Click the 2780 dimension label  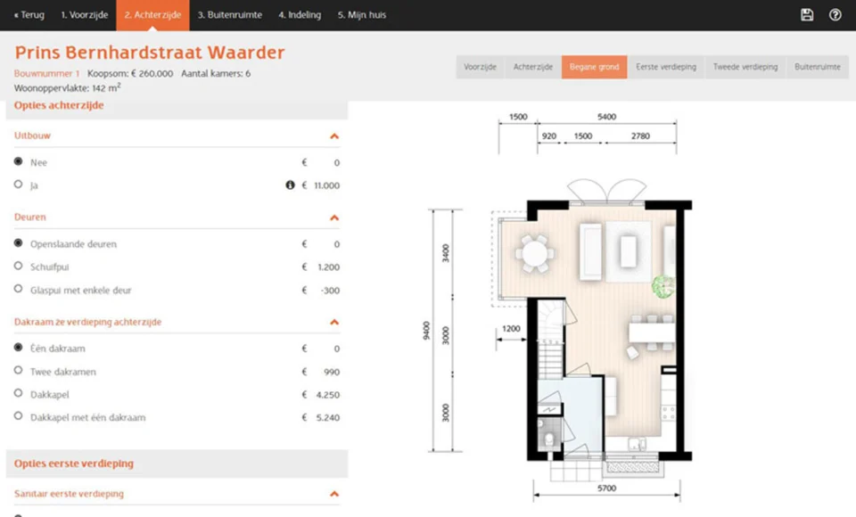pyautogui.click(x=640, y=136)
